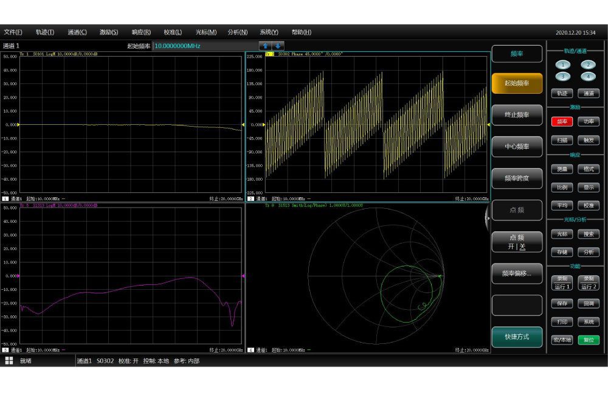Click the red 频率 stimulus key
The image size is (608, 403).
click(562, 121)
